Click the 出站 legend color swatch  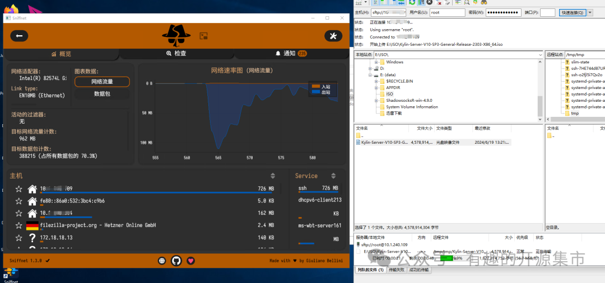(x=315, y=92)
